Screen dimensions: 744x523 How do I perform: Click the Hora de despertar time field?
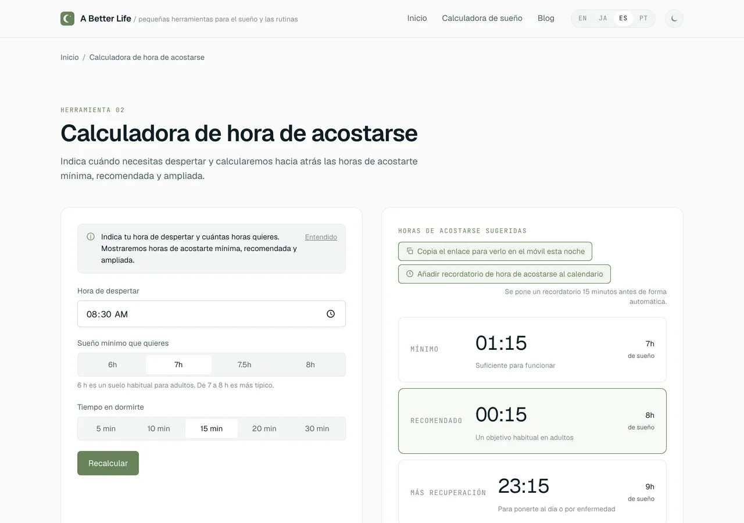[212, 314]
